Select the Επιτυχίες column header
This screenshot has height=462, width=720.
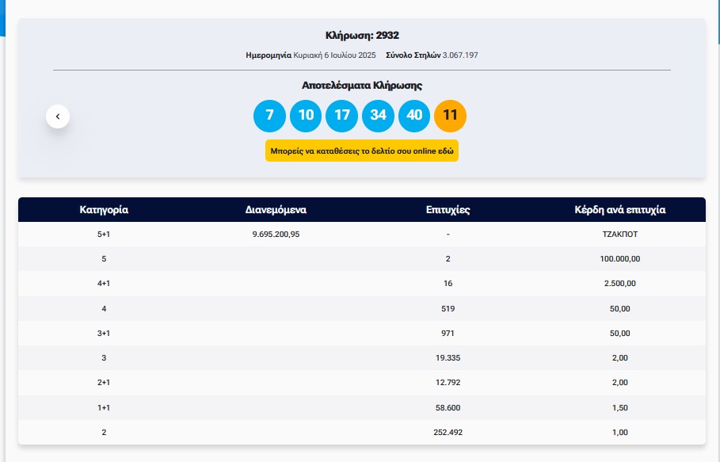click(448, 210)
